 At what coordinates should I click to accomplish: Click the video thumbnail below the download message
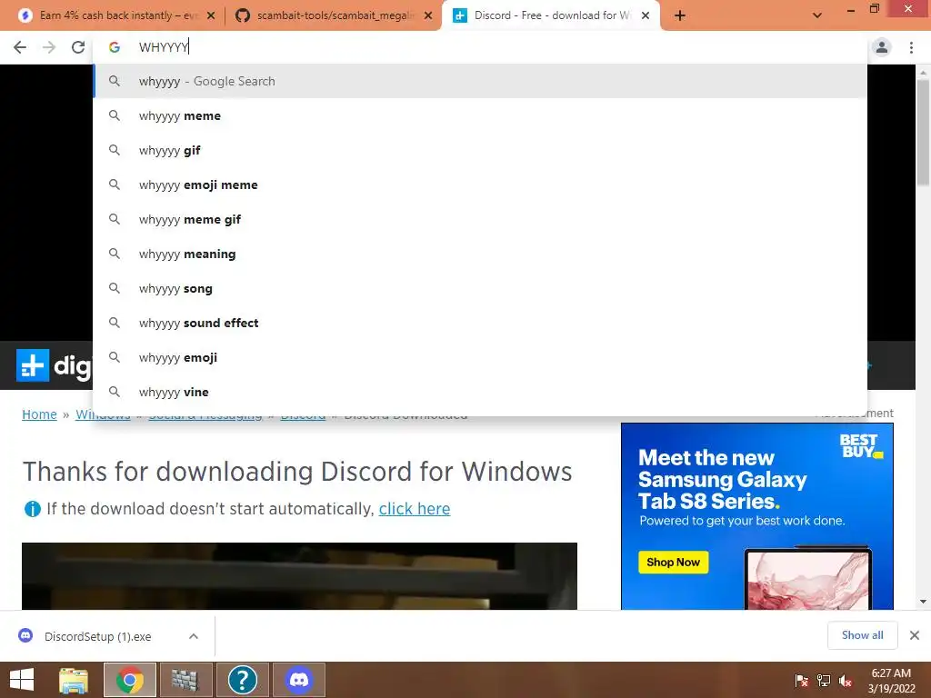299,575
